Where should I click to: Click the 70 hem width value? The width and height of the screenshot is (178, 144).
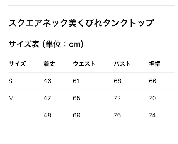[152, 98]
